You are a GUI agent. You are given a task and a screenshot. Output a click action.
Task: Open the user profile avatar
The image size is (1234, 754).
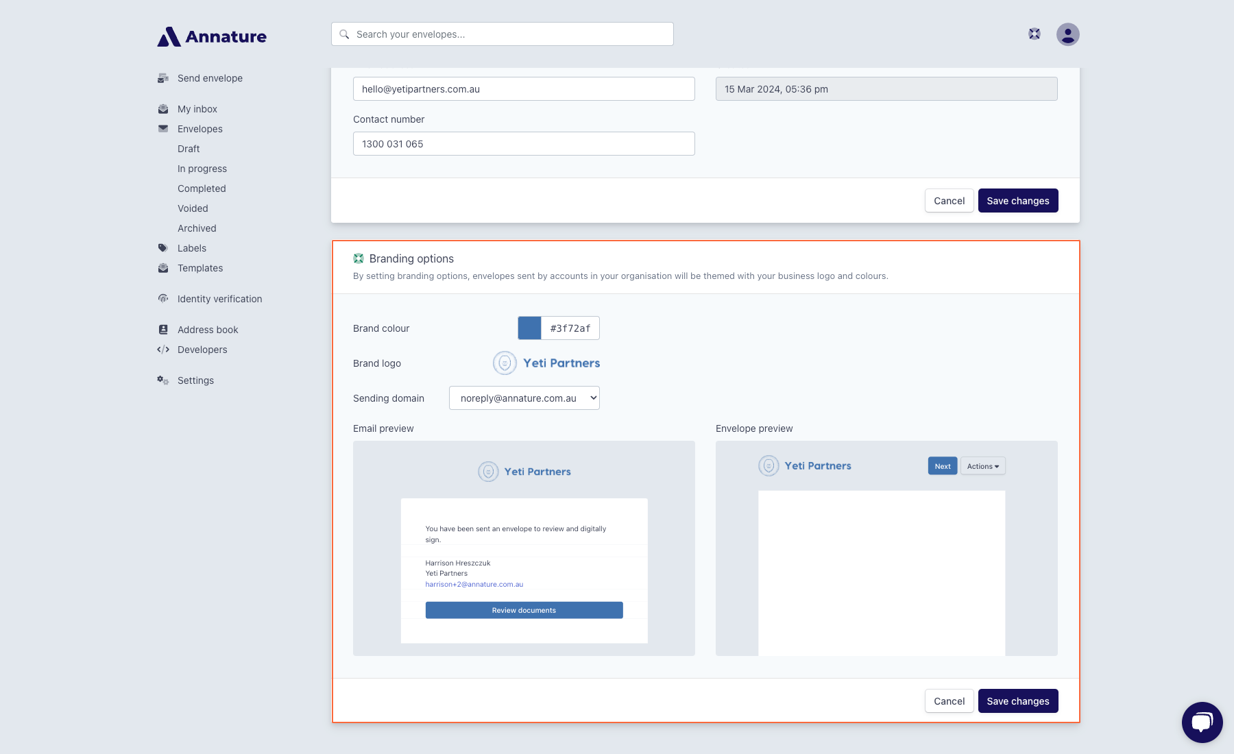pos(1067,34)
